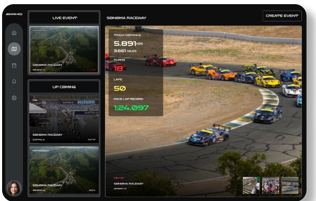Open the user profile avatar
Image resolution: width=316 pixels, height=201 pixels.
[x=14, y=188]
